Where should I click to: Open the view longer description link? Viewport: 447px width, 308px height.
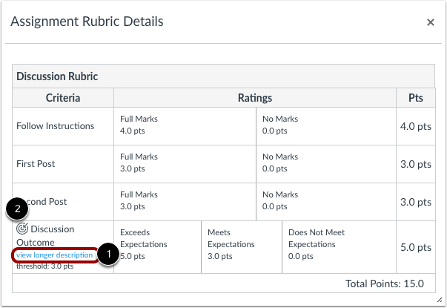coord(54,255)
